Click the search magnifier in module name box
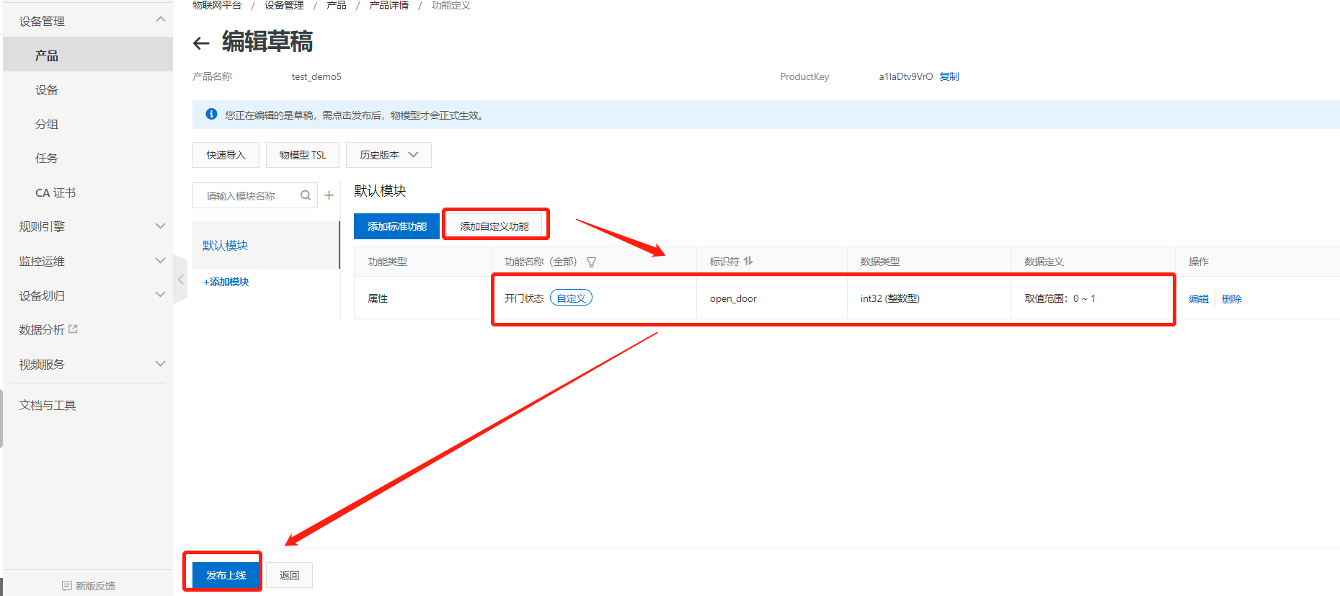The height and width of the screenshot is (596, 1340). click(306, 195)
